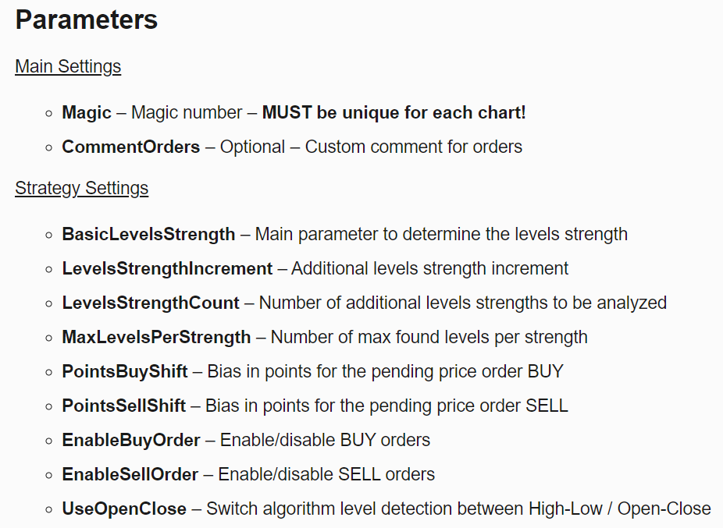Click the "EnableSellOrder" parameter name

[130, 474]
